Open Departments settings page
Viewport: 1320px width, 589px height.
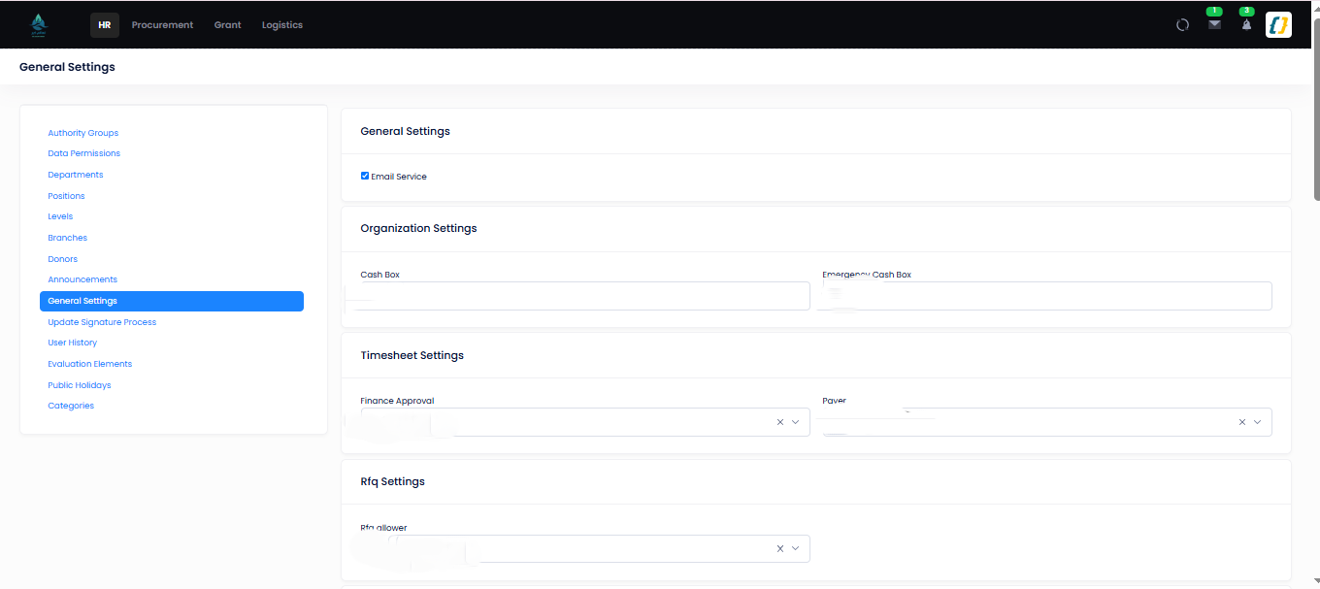click(x=76, y=175)
